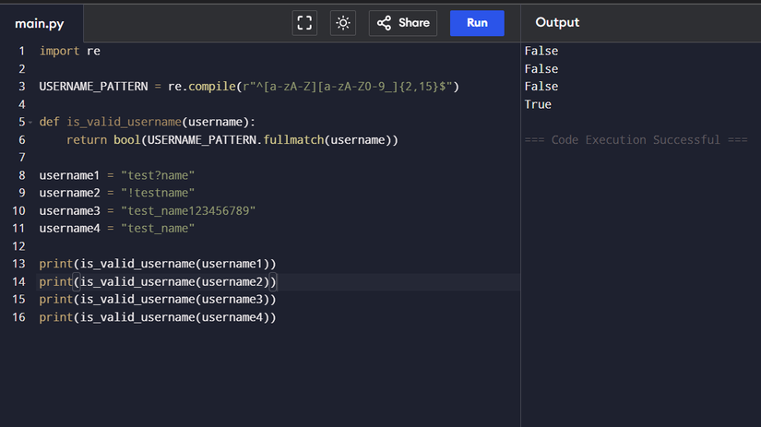Image resolution: width=761 pixels, height=427 pixels.
Task: Collapse the is_valid_username function fold arrow
Action: click(x=30, y=123)
